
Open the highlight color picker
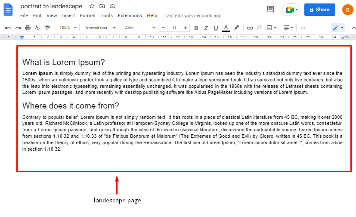point(236,28)
